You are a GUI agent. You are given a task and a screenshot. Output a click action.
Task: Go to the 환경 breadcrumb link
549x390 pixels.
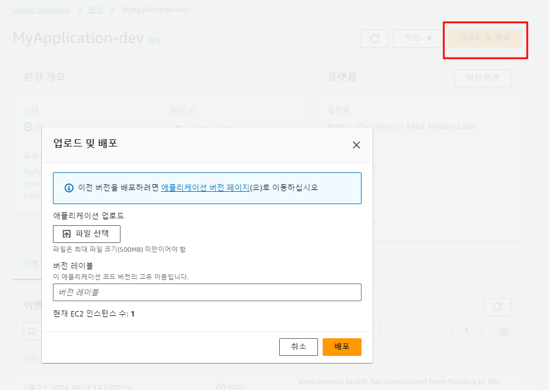point(96,10)
